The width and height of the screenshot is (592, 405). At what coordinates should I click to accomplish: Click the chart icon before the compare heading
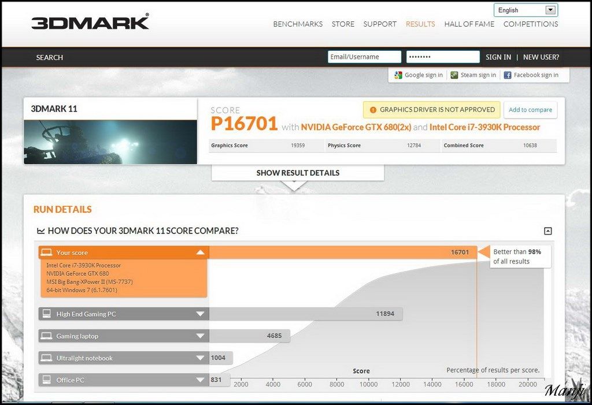pos(41,231)
